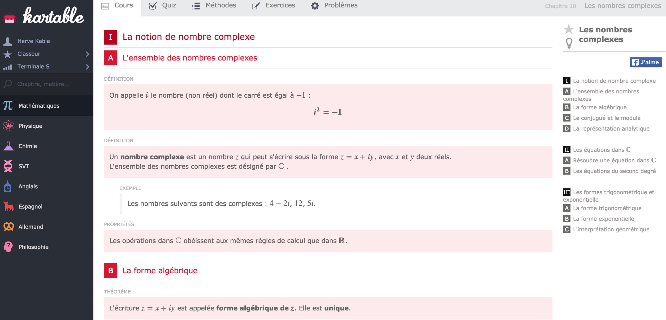This screenshot has width=666, height=320.
Task: Open Anglais via its Big Ben icon
Action: (8, 186)
